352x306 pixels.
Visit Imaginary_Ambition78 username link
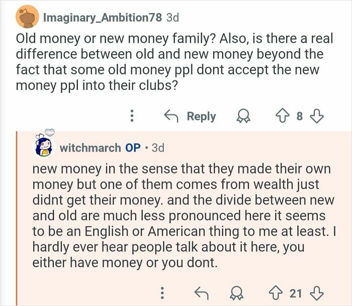click(x=103, y=18)
